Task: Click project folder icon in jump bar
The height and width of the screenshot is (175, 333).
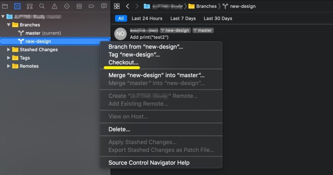Action: coord(147,6)
